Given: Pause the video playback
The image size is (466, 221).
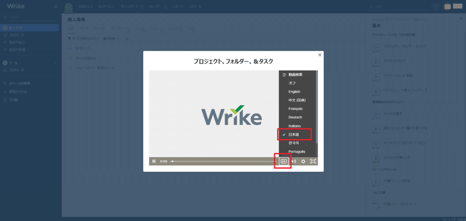Looking at the screenshot, I should coord(154,161).
